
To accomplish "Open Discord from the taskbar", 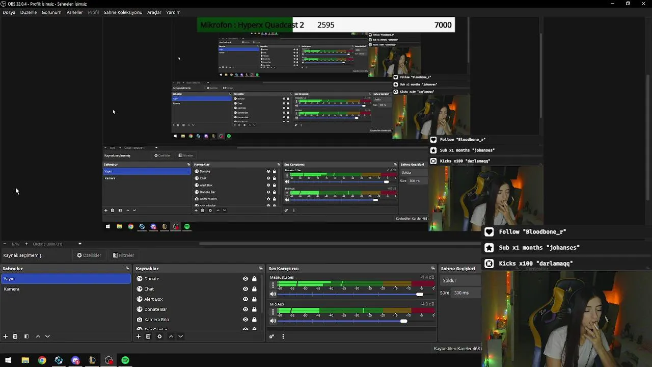I will [x=75, y=360].
